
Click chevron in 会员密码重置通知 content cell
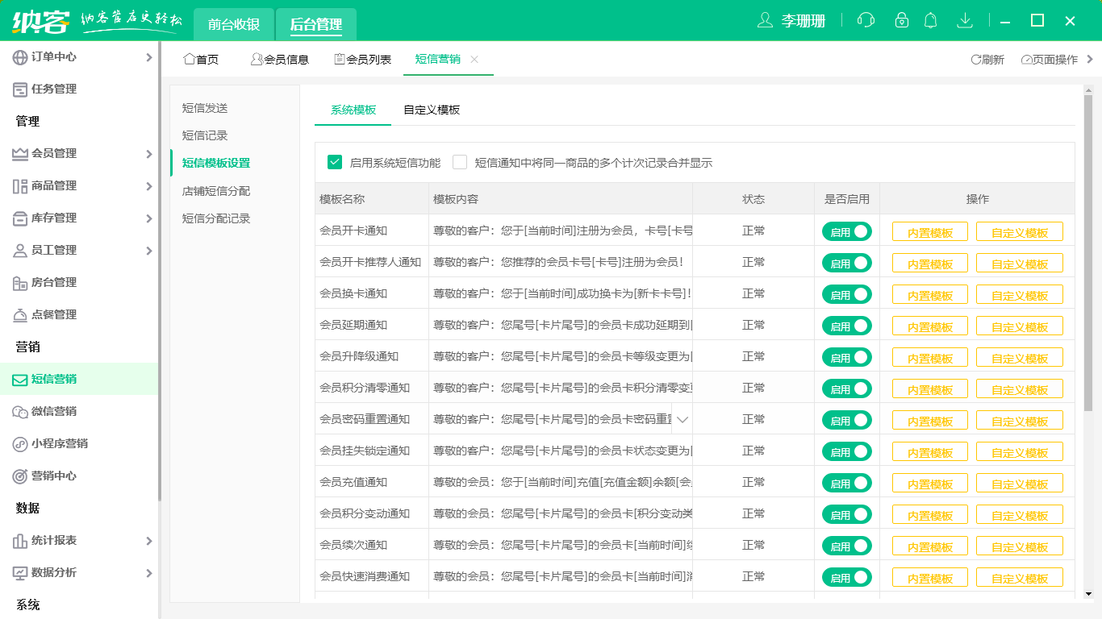[x=682, y=419]
